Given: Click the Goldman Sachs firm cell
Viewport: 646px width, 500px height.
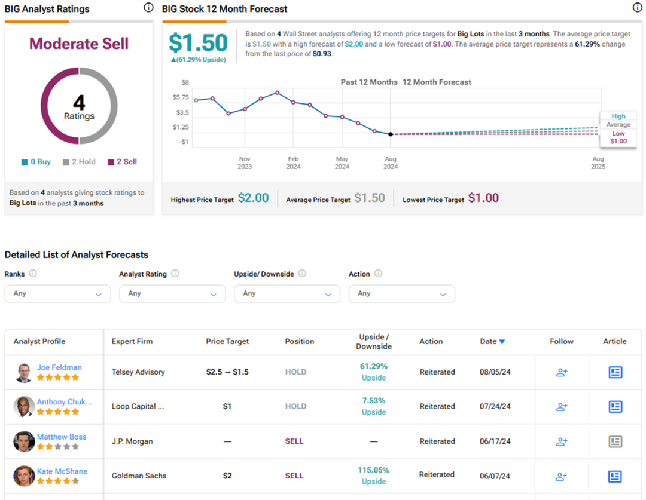Looking at the screenshot, I should pos(139,476).
